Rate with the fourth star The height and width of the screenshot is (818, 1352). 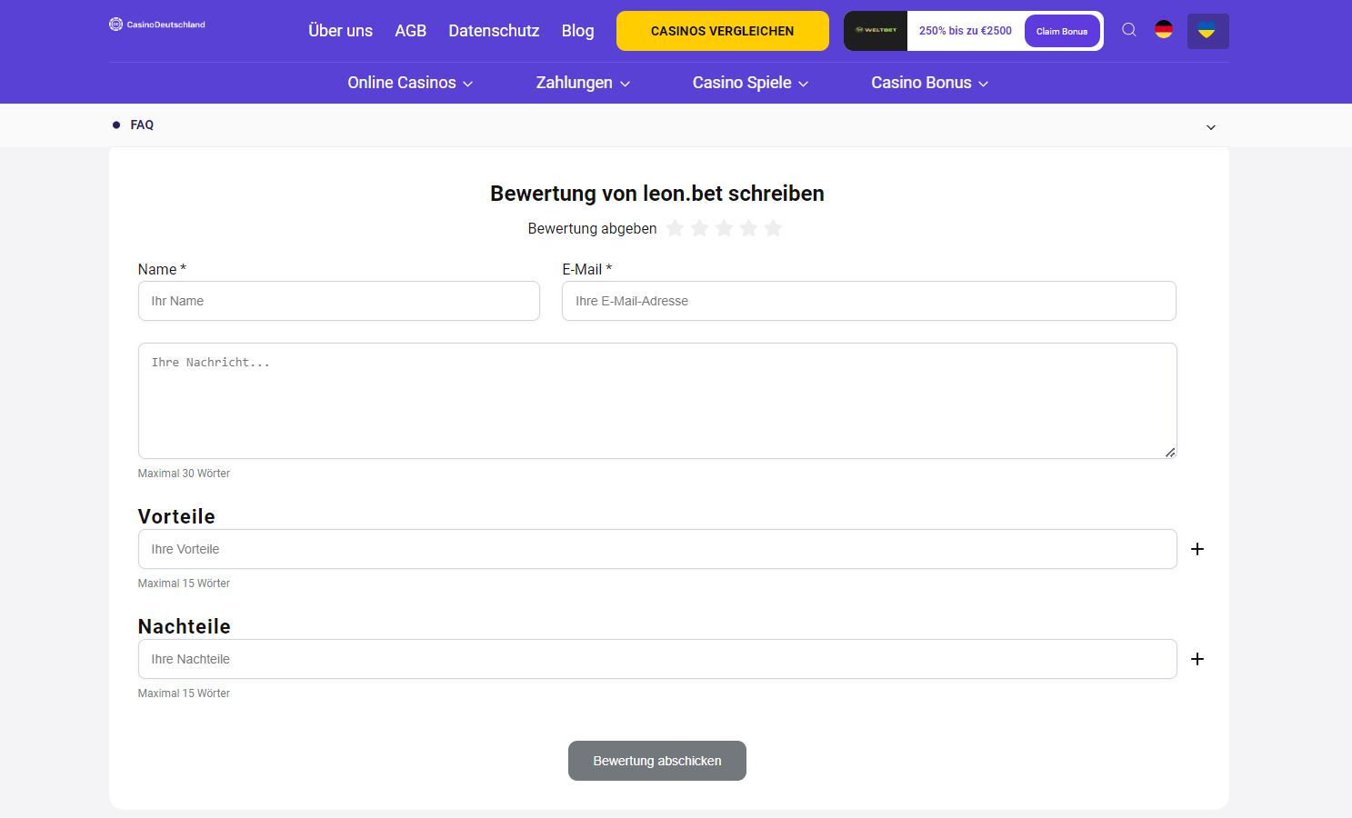click(748, 228)
